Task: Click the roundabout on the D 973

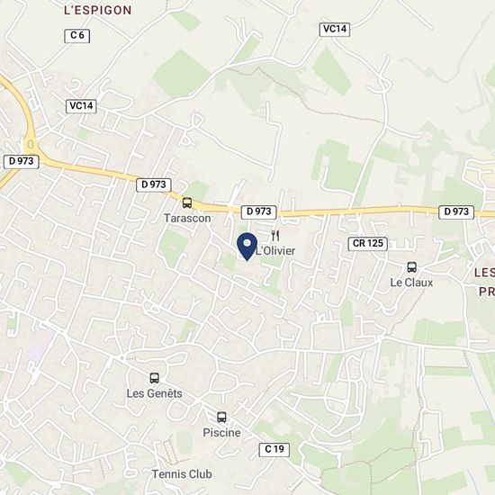Action: (x=31, y=145)
